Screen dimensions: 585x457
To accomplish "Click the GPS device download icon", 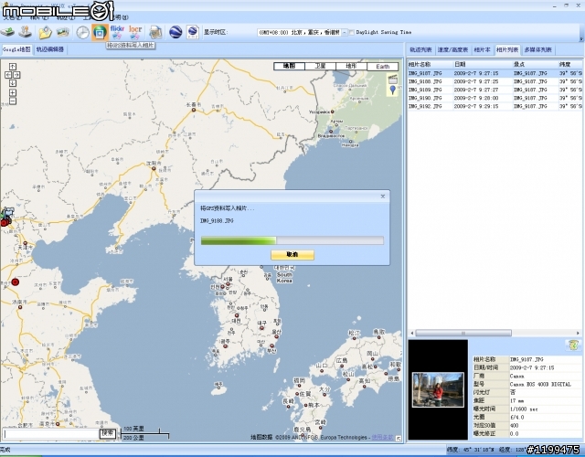I will click(x=7, y=33).
